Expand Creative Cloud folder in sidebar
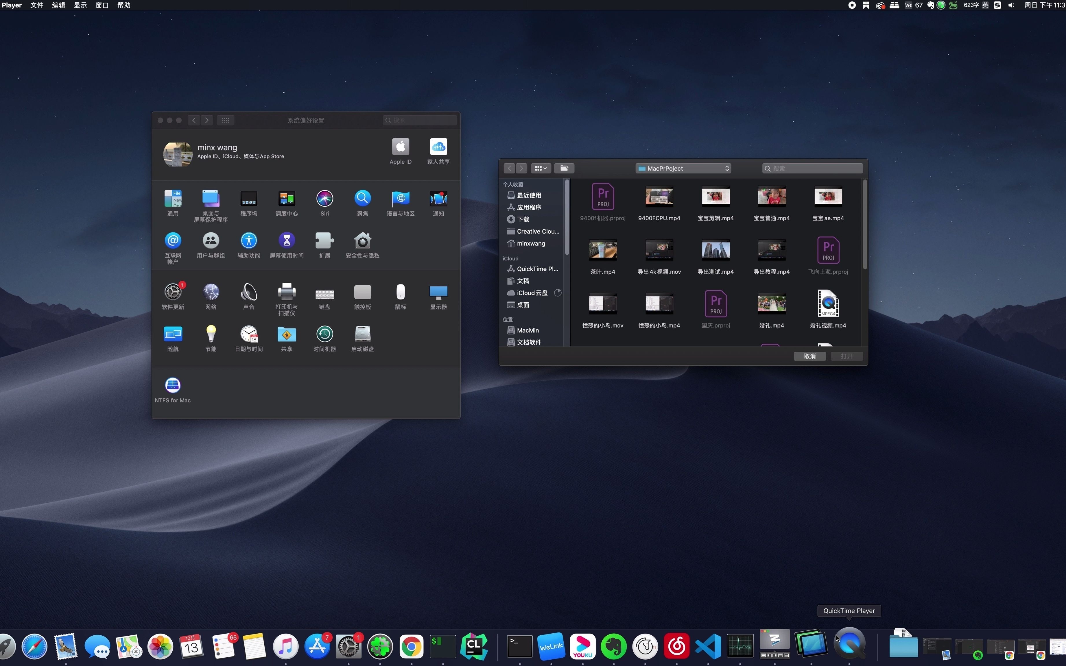 pos(537,231)
